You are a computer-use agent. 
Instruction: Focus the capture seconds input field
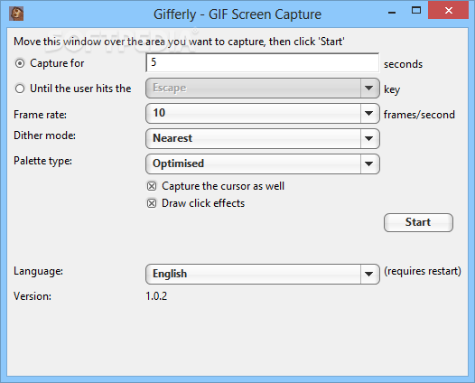pyautogui.click(x=263, y=62)
